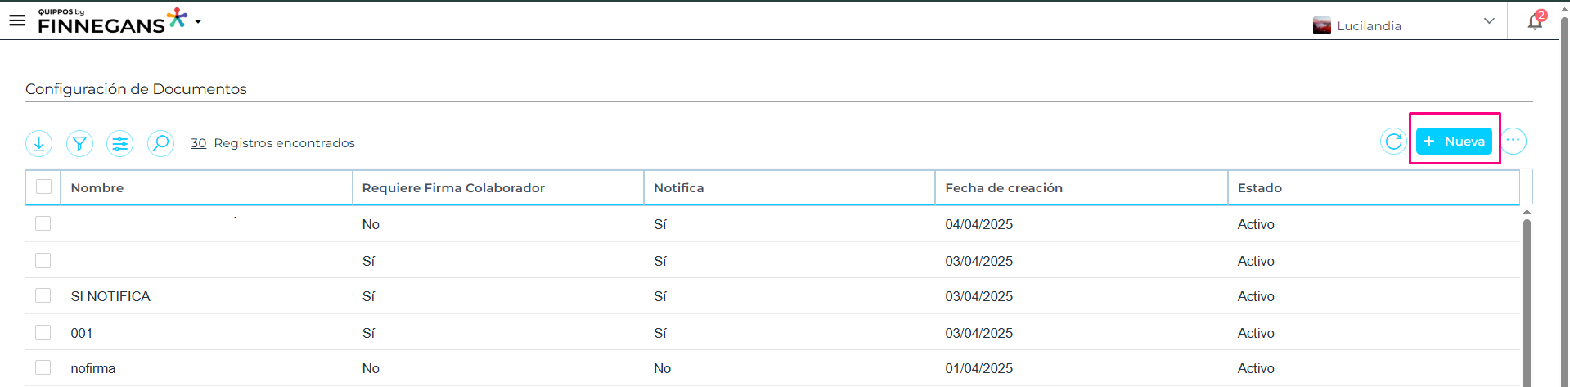Open dropdown arrow beside Finnegans logo
Viewport: 1570px width, 387px height.
(198, 22)
